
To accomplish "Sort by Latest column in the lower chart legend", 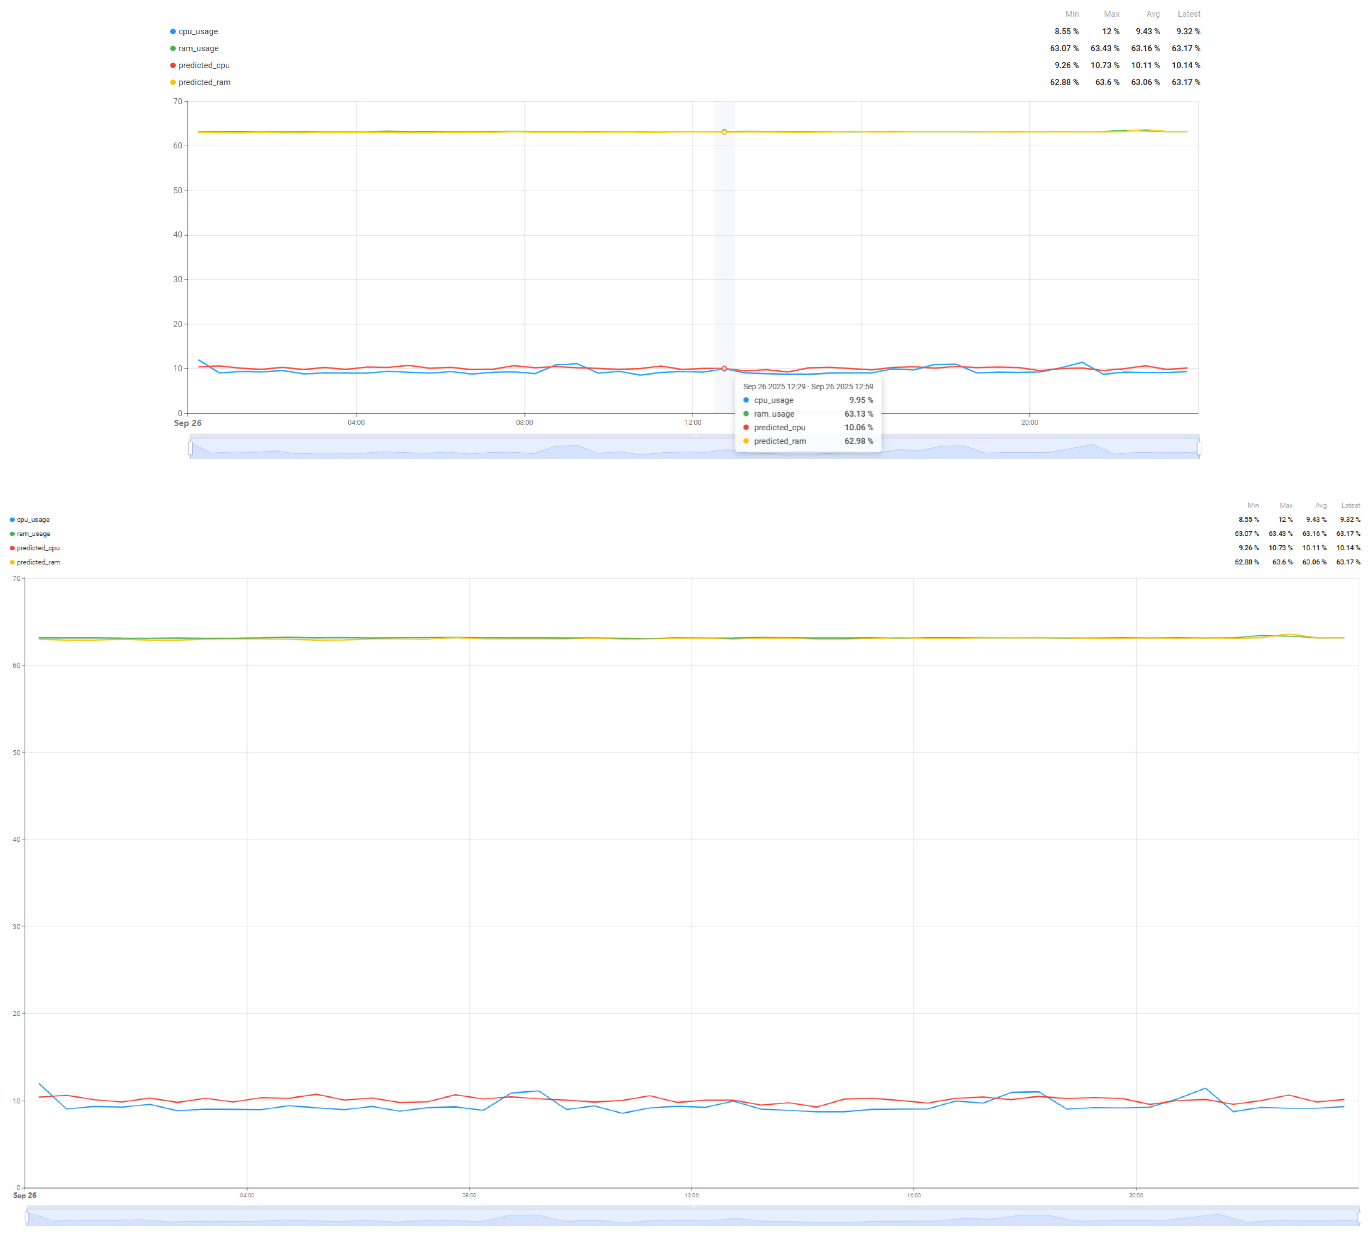I will tap(1350, 505).
